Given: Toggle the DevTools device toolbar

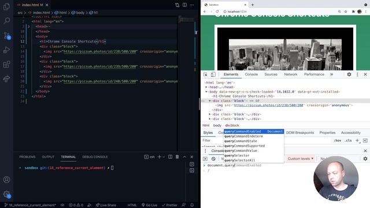Looking at the screenshot, I should 213,75.
